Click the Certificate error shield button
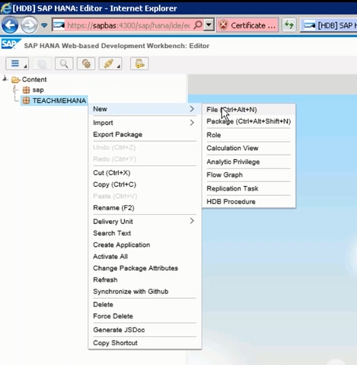This screenshot has height=365, width=357. 247,25
